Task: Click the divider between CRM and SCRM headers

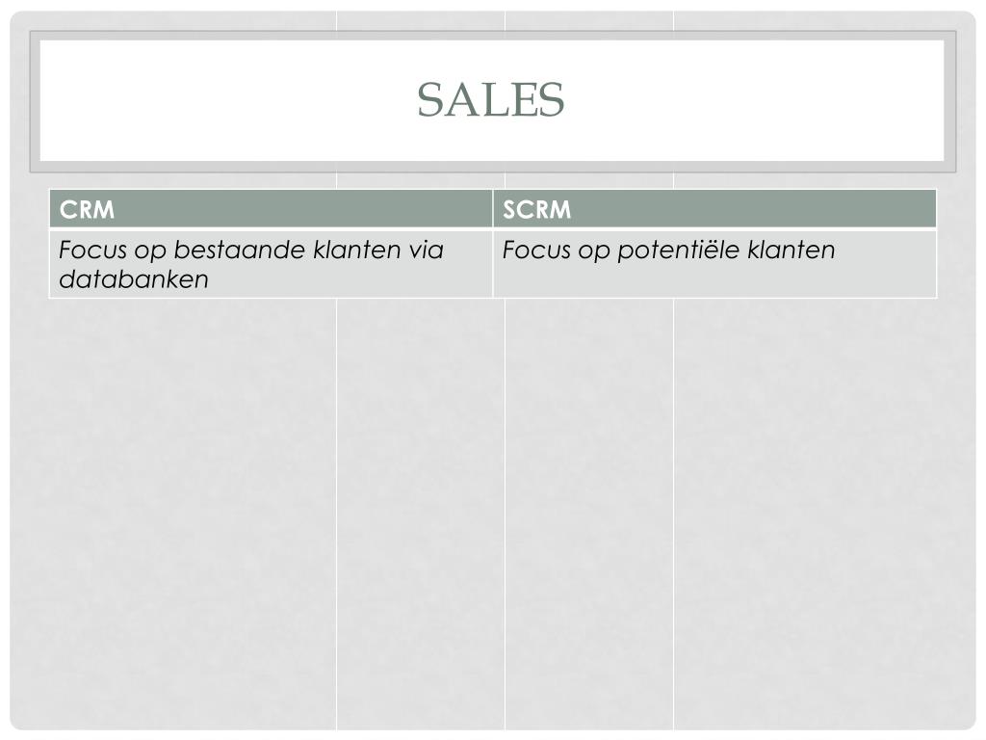Action: point(493,208)
